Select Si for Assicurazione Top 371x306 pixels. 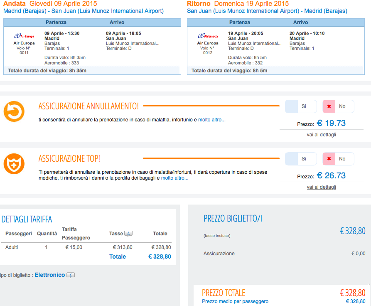301,159
